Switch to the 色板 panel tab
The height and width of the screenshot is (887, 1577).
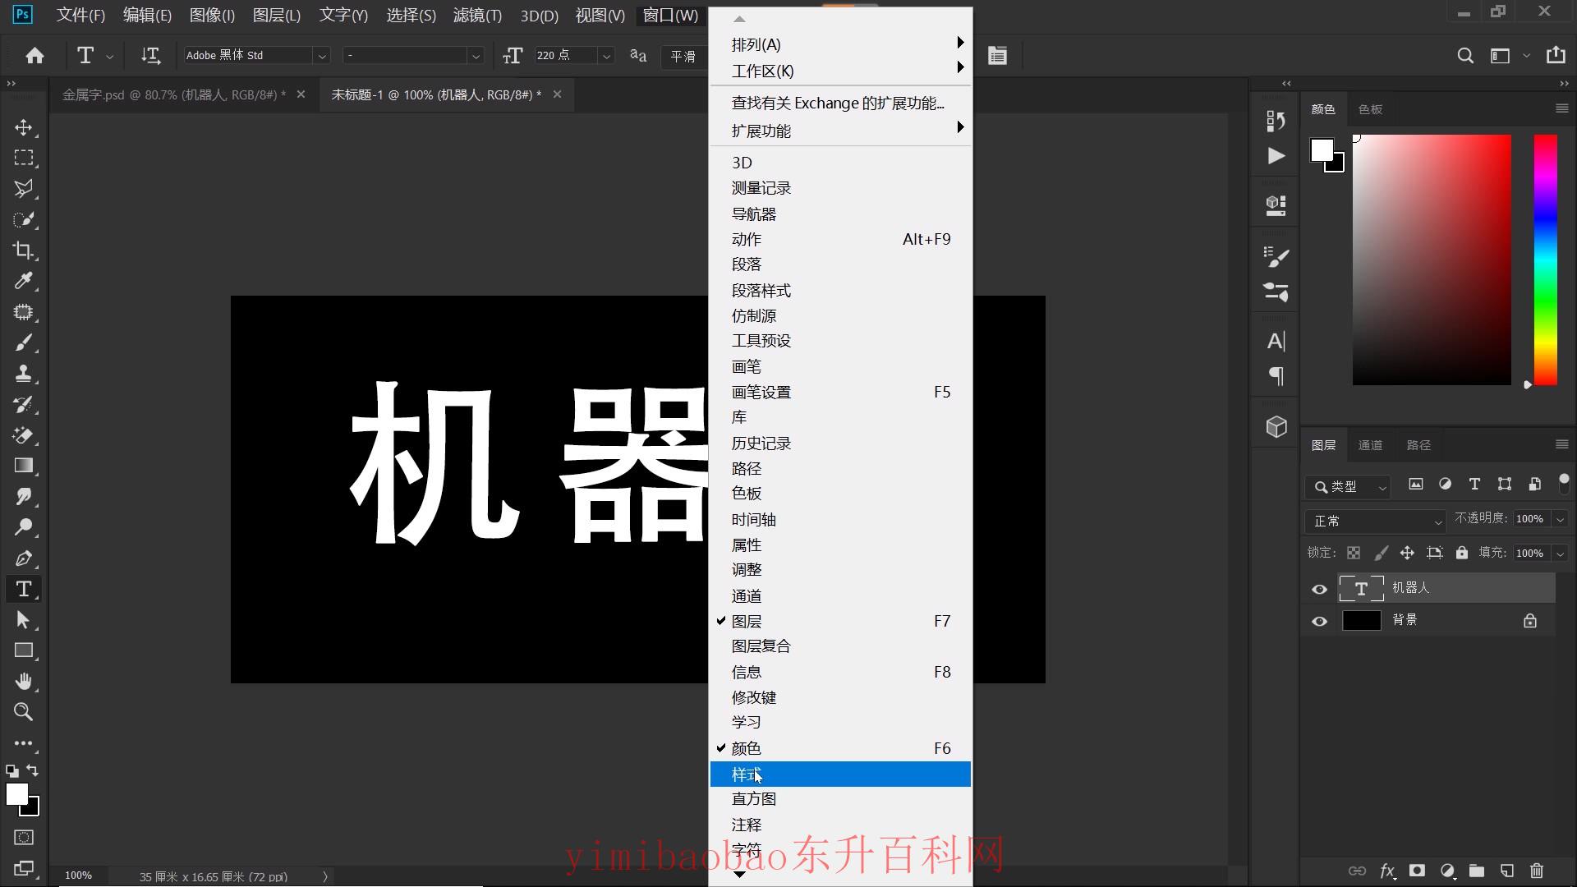coord(1370,109)
